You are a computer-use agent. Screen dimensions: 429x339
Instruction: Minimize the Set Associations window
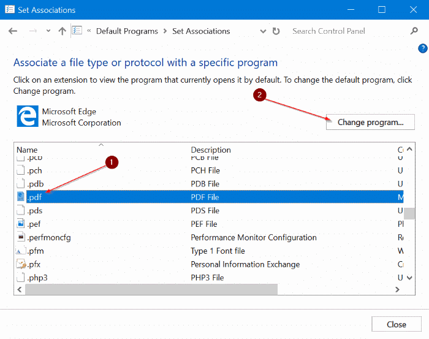coord(351,10)
